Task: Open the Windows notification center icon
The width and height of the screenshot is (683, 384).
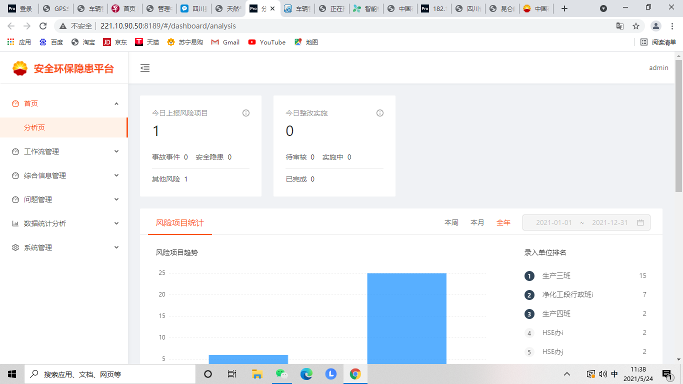Action: pyautogui.click(x=667, y=374)
